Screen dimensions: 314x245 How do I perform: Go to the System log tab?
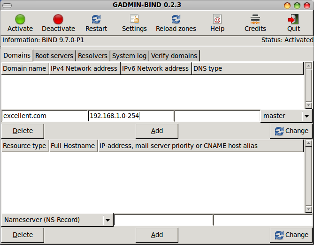[129, 56]
